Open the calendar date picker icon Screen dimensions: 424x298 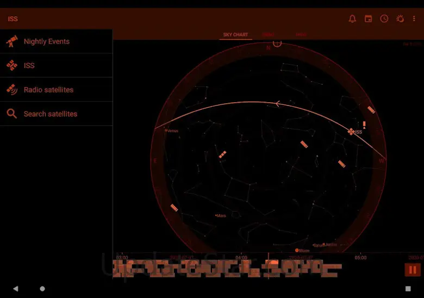(368, 18)
